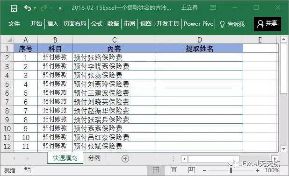The image size is (289, 176).
Task: Select cell containing 预付燕燕保险费
Action: tap(114, 128)
